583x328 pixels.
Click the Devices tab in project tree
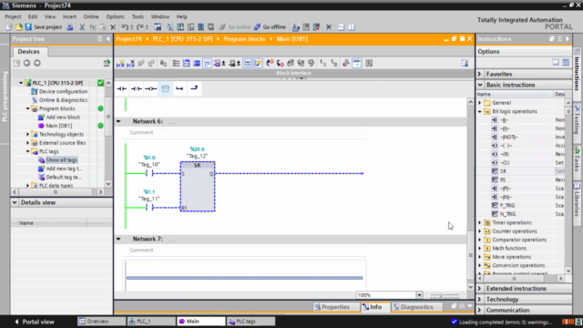[x=28, y=52]
